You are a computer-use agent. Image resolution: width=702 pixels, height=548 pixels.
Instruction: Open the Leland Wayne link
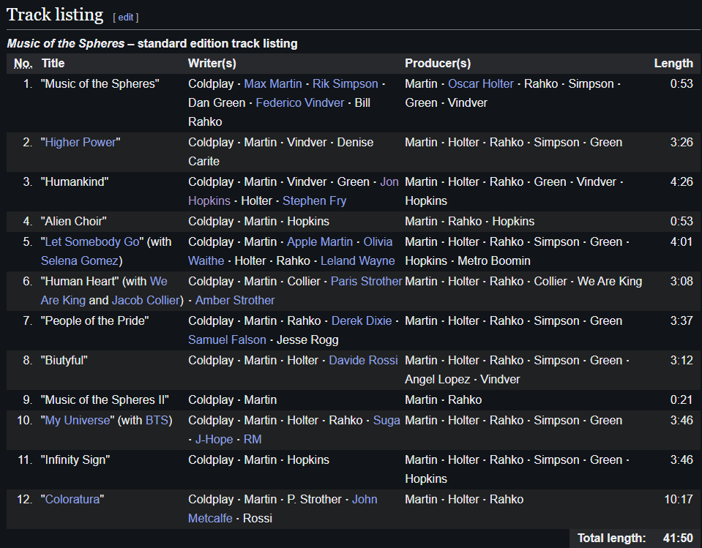pos(357,260)
